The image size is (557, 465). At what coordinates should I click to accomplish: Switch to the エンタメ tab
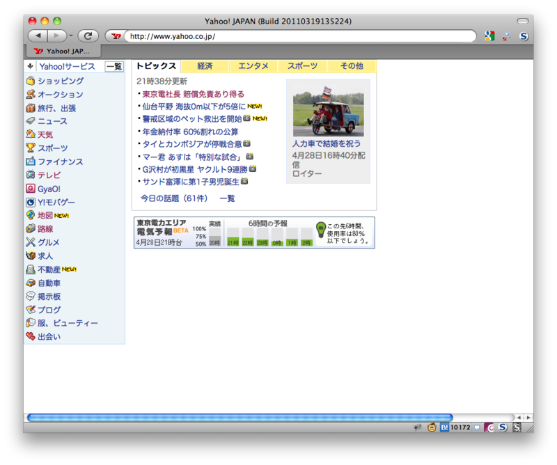[253, 66]
